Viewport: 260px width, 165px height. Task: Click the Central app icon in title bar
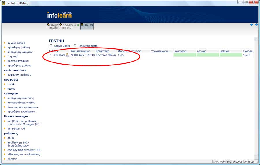click(x=3, y=3)
